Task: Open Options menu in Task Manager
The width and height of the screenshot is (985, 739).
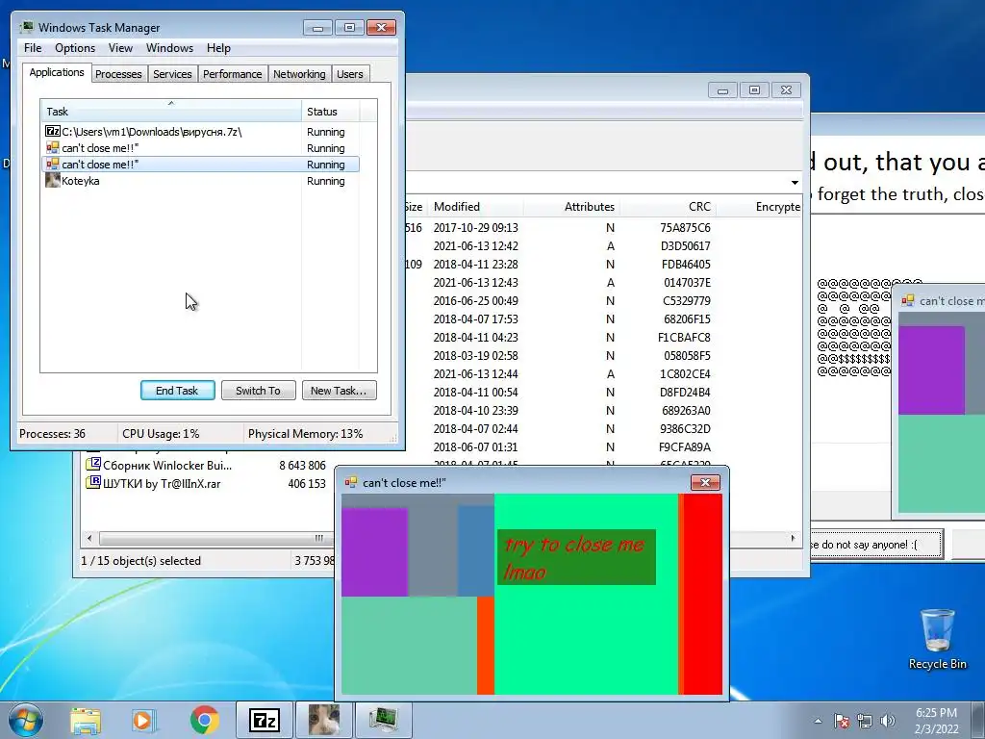Action: click(75, 48)
